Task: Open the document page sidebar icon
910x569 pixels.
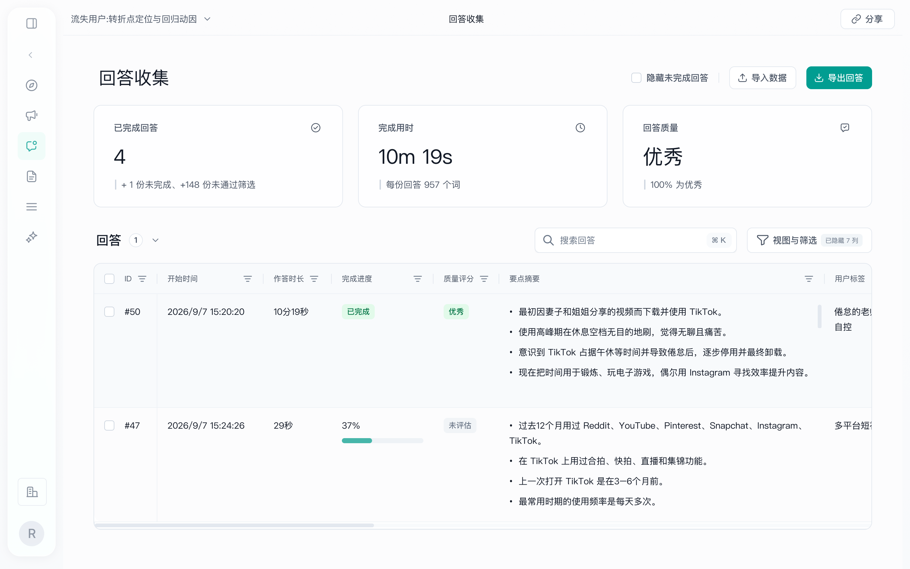Action: point(32,176)
